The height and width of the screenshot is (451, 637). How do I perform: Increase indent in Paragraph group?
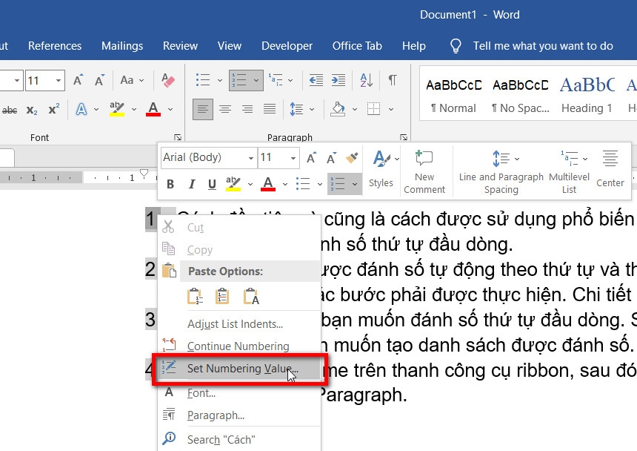[x=338, y=80]
